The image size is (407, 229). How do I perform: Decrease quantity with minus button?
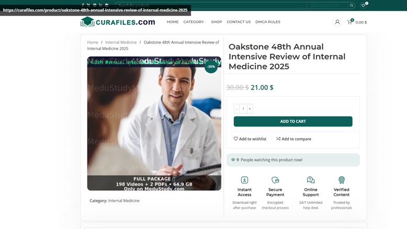point(236,109)
